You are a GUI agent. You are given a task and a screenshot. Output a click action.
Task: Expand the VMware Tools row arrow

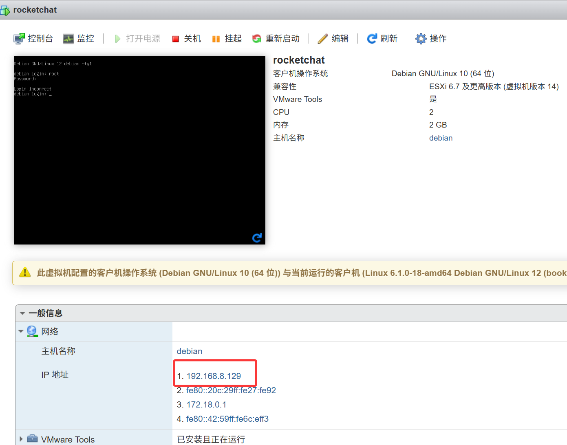(21, 439)
